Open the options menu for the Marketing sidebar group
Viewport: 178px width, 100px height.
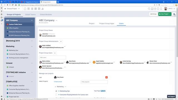(32, 46)
